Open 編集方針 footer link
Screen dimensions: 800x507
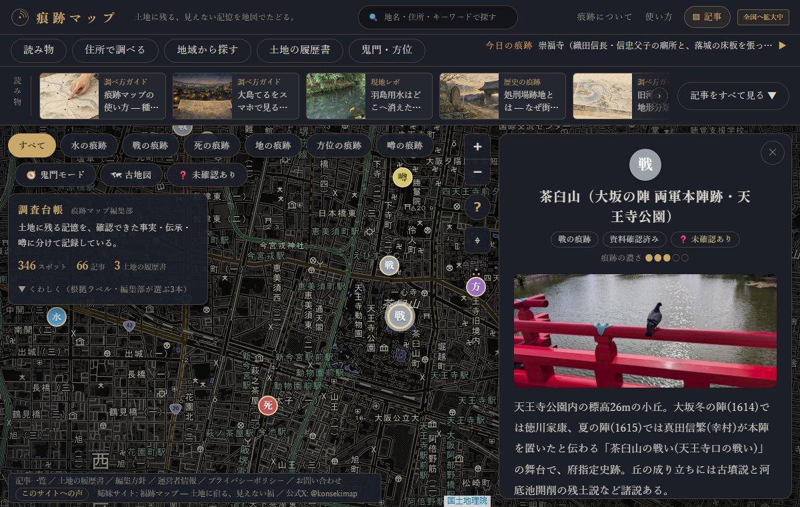point(131,480)
